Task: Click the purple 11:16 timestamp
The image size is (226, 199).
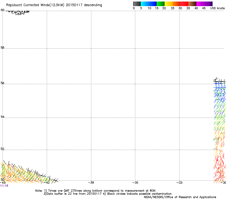Action: [x=4, y=186]
